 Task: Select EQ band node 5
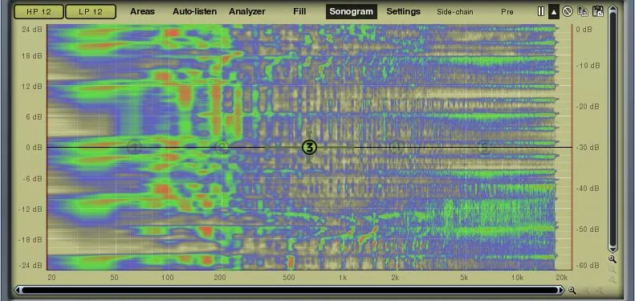483,148
